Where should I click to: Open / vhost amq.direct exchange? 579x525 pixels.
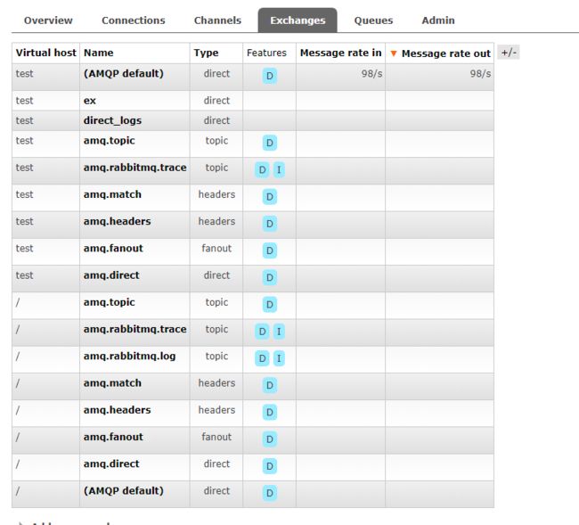111,464
